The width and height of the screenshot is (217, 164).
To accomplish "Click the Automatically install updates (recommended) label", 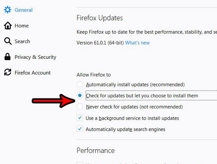I will click(x=135, y=85).
